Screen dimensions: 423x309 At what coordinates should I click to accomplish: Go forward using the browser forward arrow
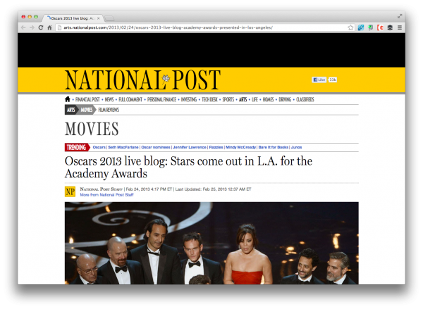pyautogui.click(x=32, y=27)
